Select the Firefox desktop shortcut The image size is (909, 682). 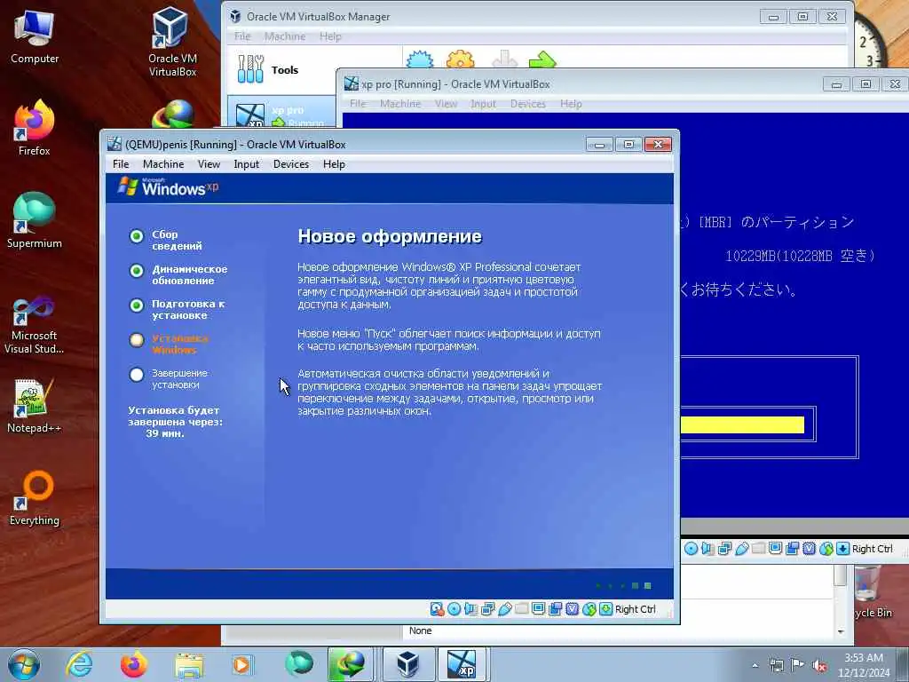pos(35,128)
